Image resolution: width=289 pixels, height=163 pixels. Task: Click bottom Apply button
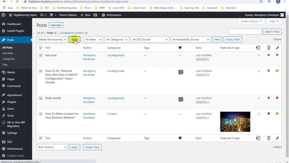coord(75,147)
